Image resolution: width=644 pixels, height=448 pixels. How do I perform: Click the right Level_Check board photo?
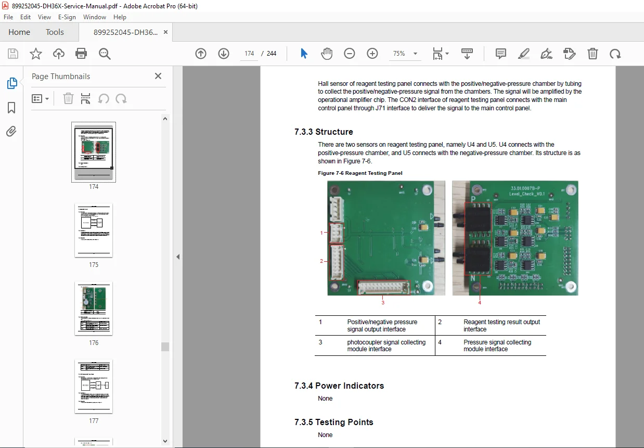click(515, 238)
